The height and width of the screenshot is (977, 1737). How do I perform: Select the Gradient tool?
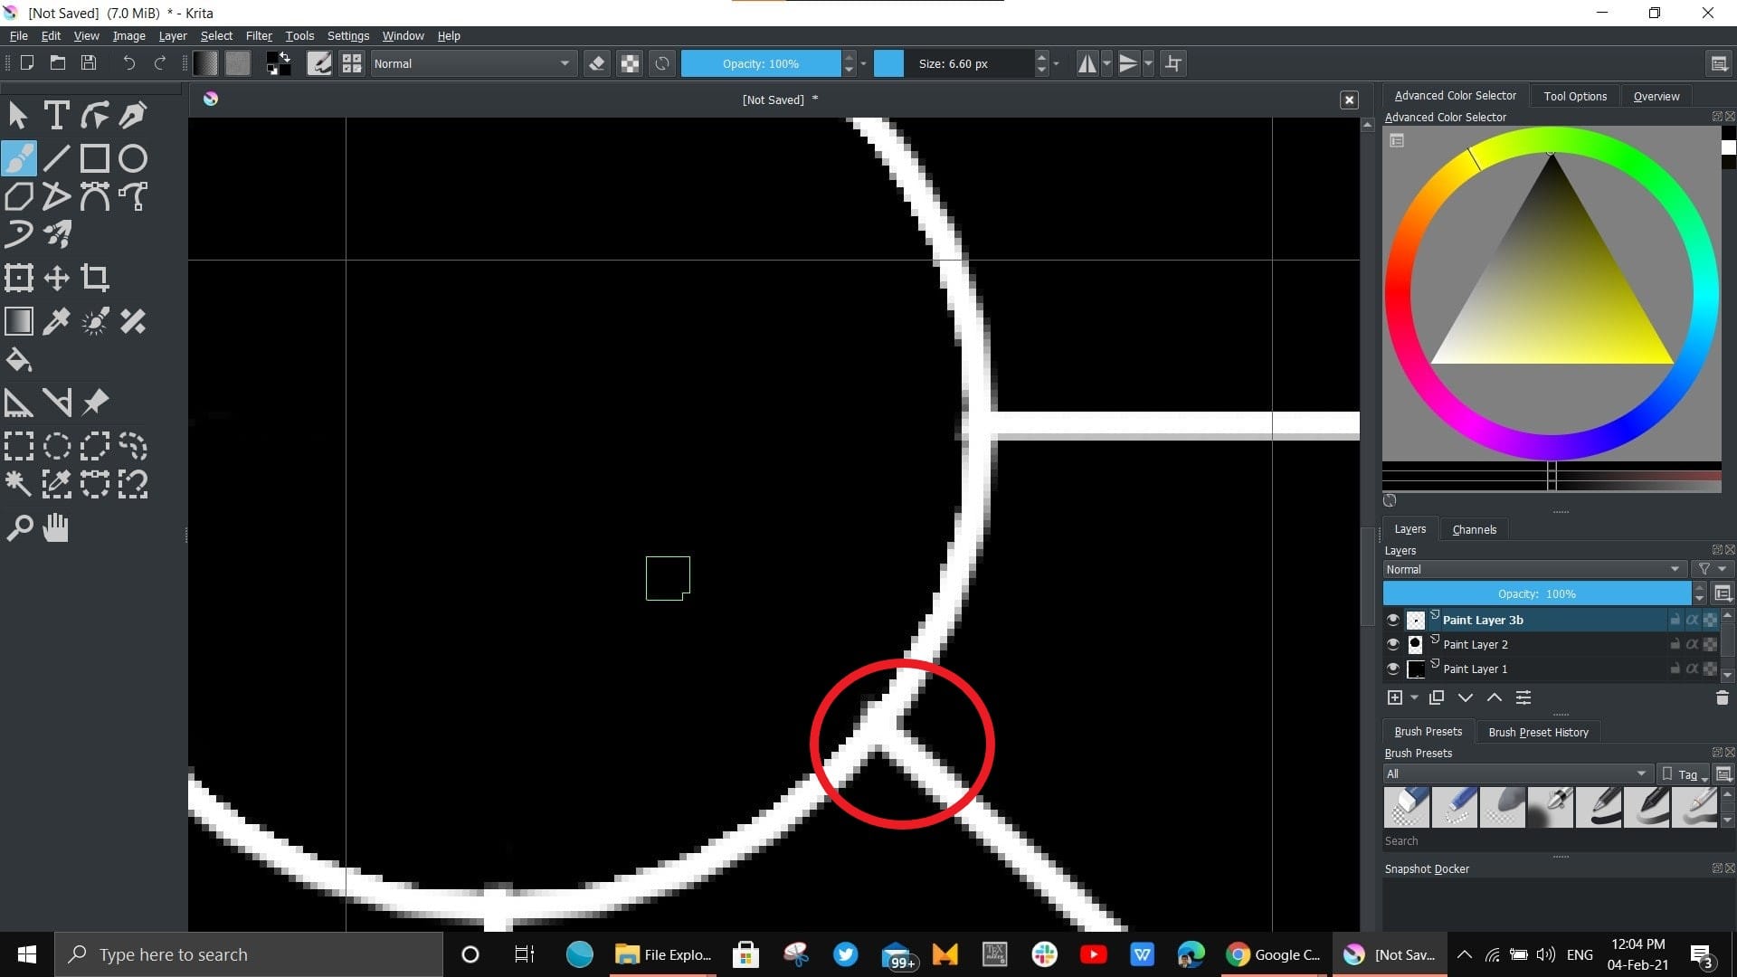tap(19, 321)
